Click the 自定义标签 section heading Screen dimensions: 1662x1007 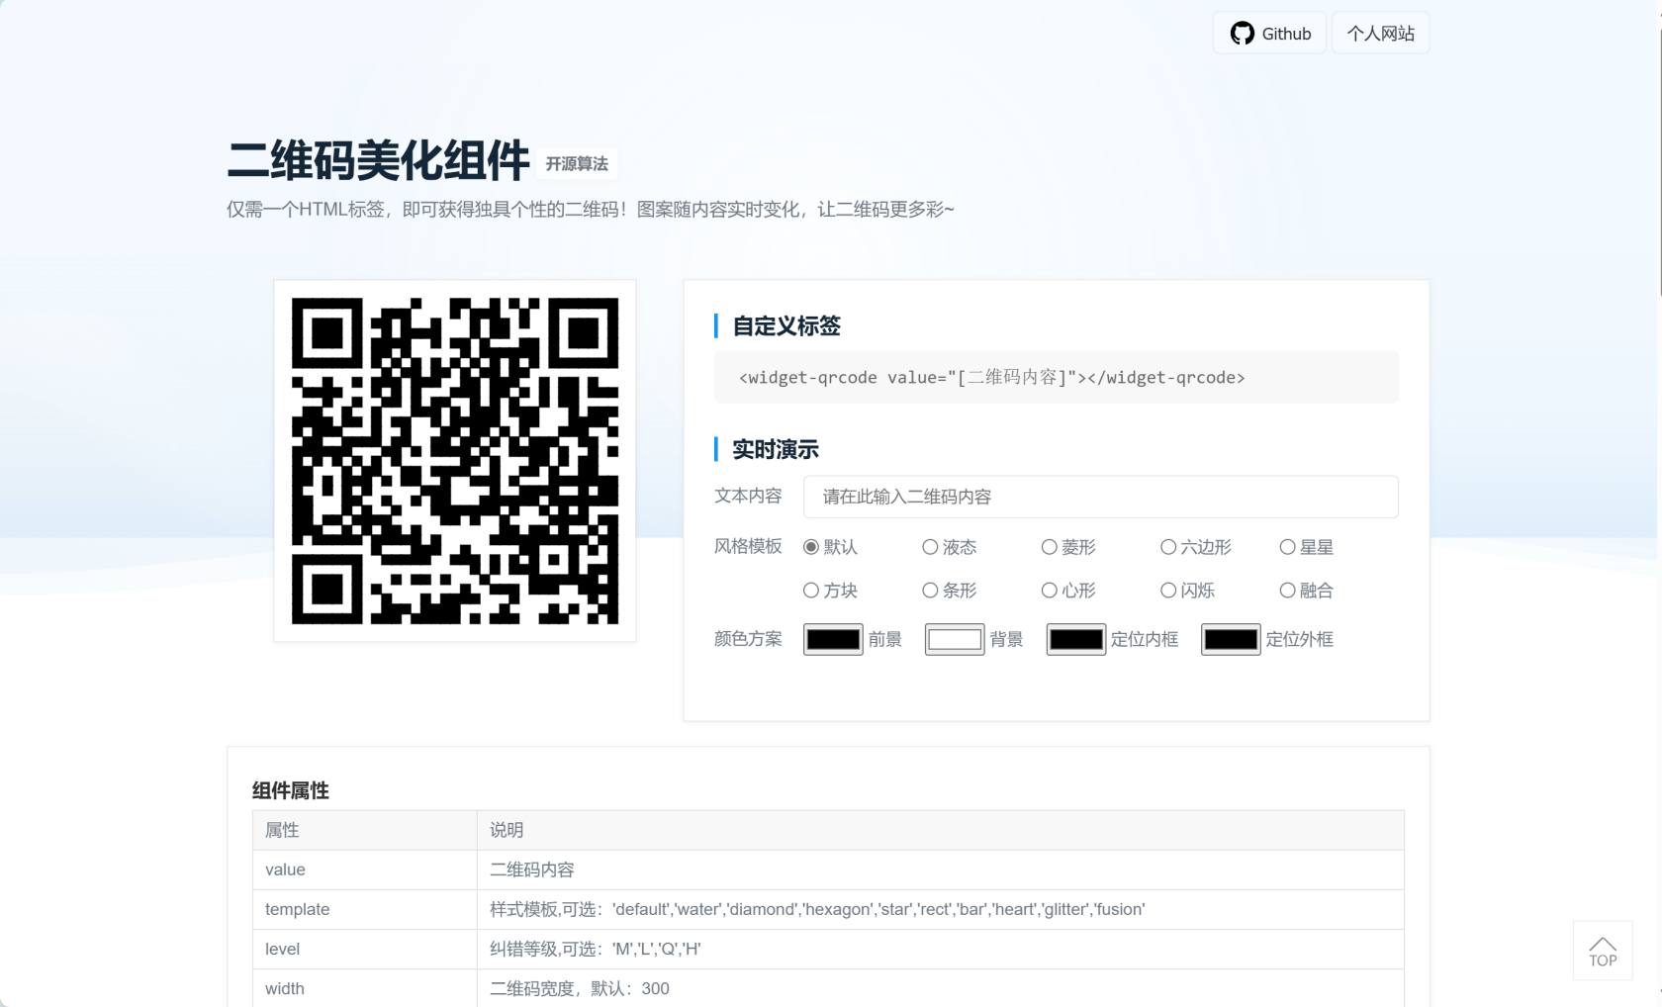(786, 326)
